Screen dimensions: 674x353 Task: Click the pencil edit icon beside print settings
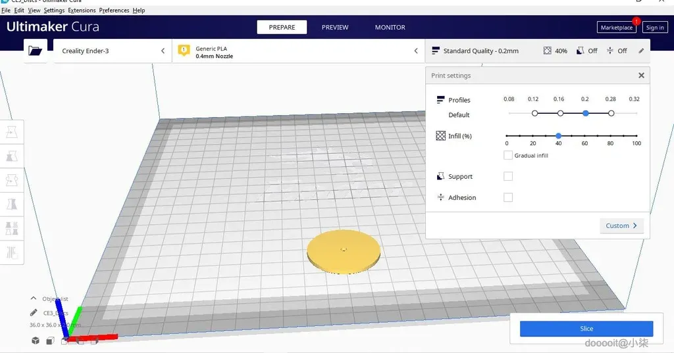tap(641, 51)
